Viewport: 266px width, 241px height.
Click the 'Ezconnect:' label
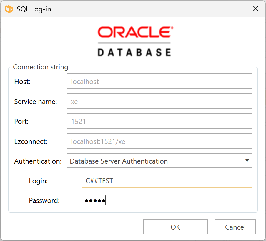[31, 141]
